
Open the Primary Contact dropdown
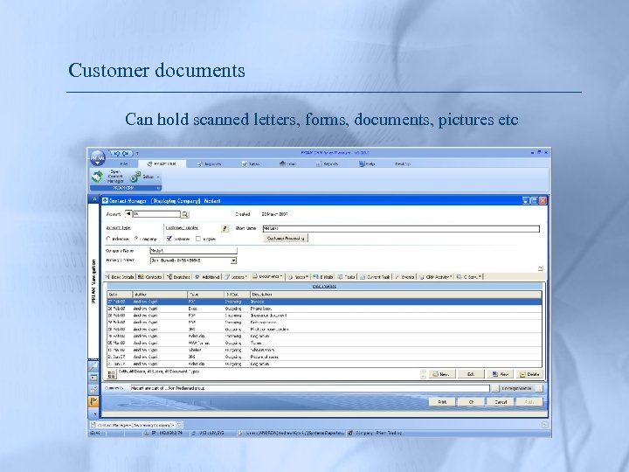[x=233, y=260]
